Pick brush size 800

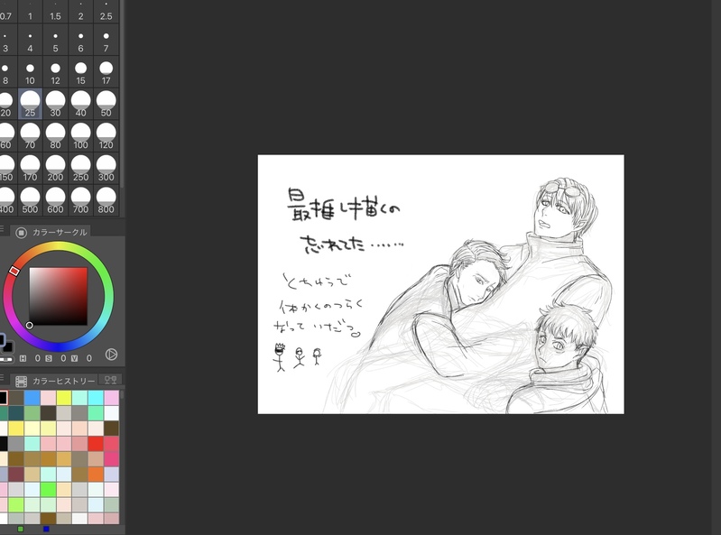[106, 201]
